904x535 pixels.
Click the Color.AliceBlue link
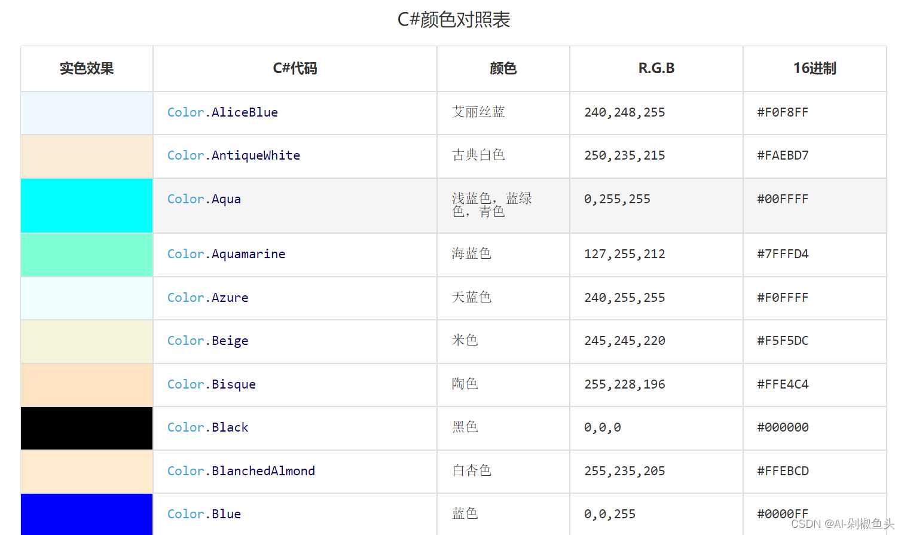click(222, 112)
